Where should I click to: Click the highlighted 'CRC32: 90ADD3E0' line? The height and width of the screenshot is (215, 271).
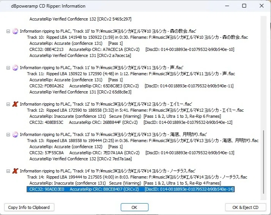point(131,189)
